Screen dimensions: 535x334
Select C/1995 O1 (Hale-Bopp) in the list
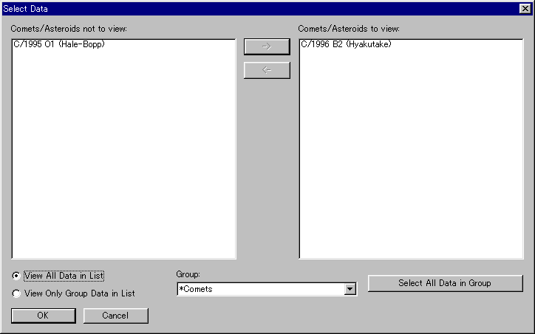click(x=59, y=45)
